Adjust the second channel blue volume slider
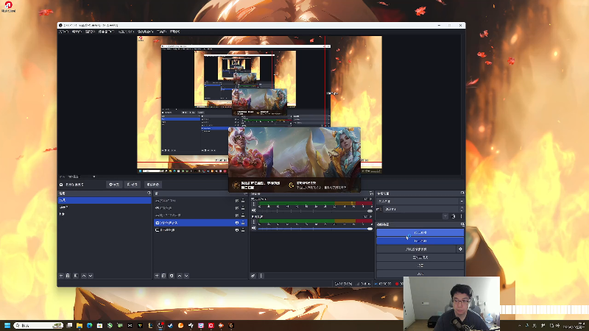589x331 pixels. pyautogui.click(x=316, y=229)
